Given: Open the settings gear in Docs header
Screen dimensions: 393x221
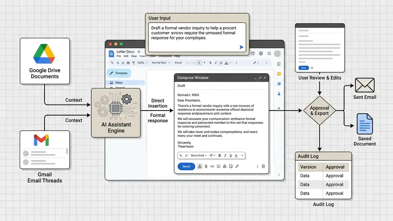Looking at the screenshot, I should click(x=261, y=53).
